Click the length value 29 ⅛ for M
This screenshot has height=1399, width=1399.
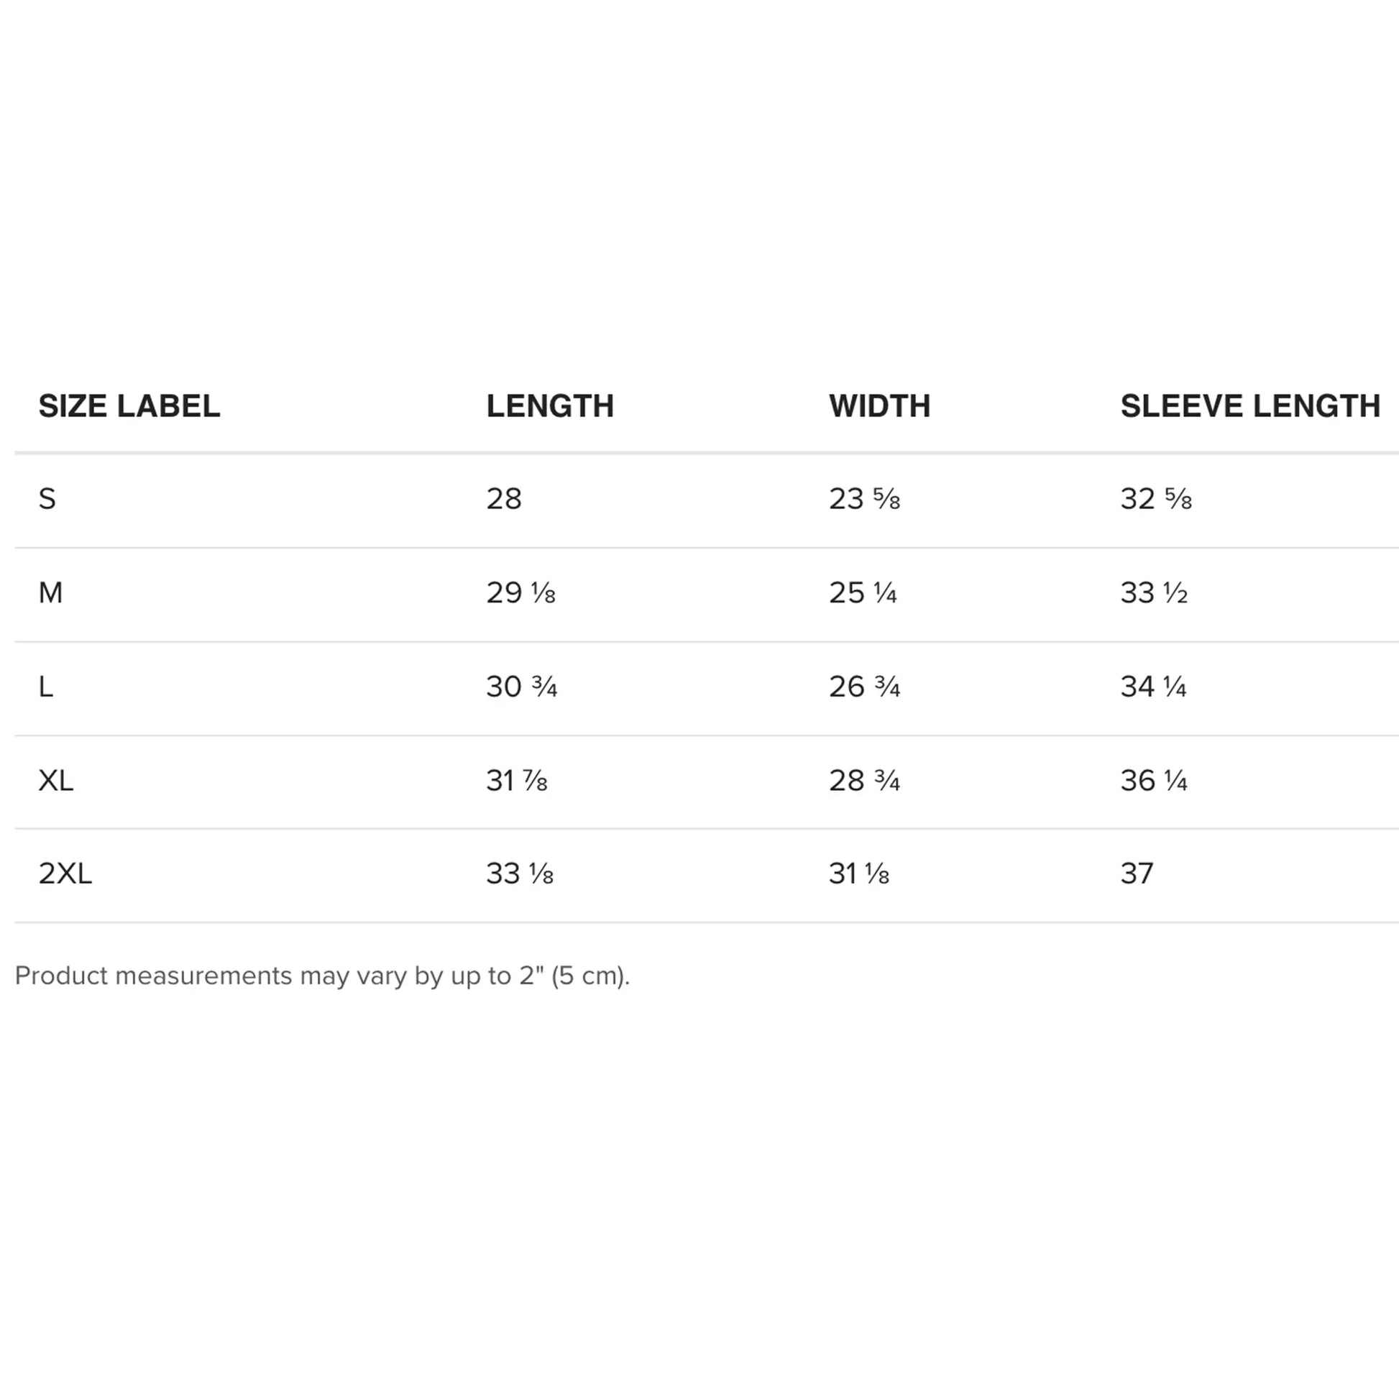click(520, 593)
